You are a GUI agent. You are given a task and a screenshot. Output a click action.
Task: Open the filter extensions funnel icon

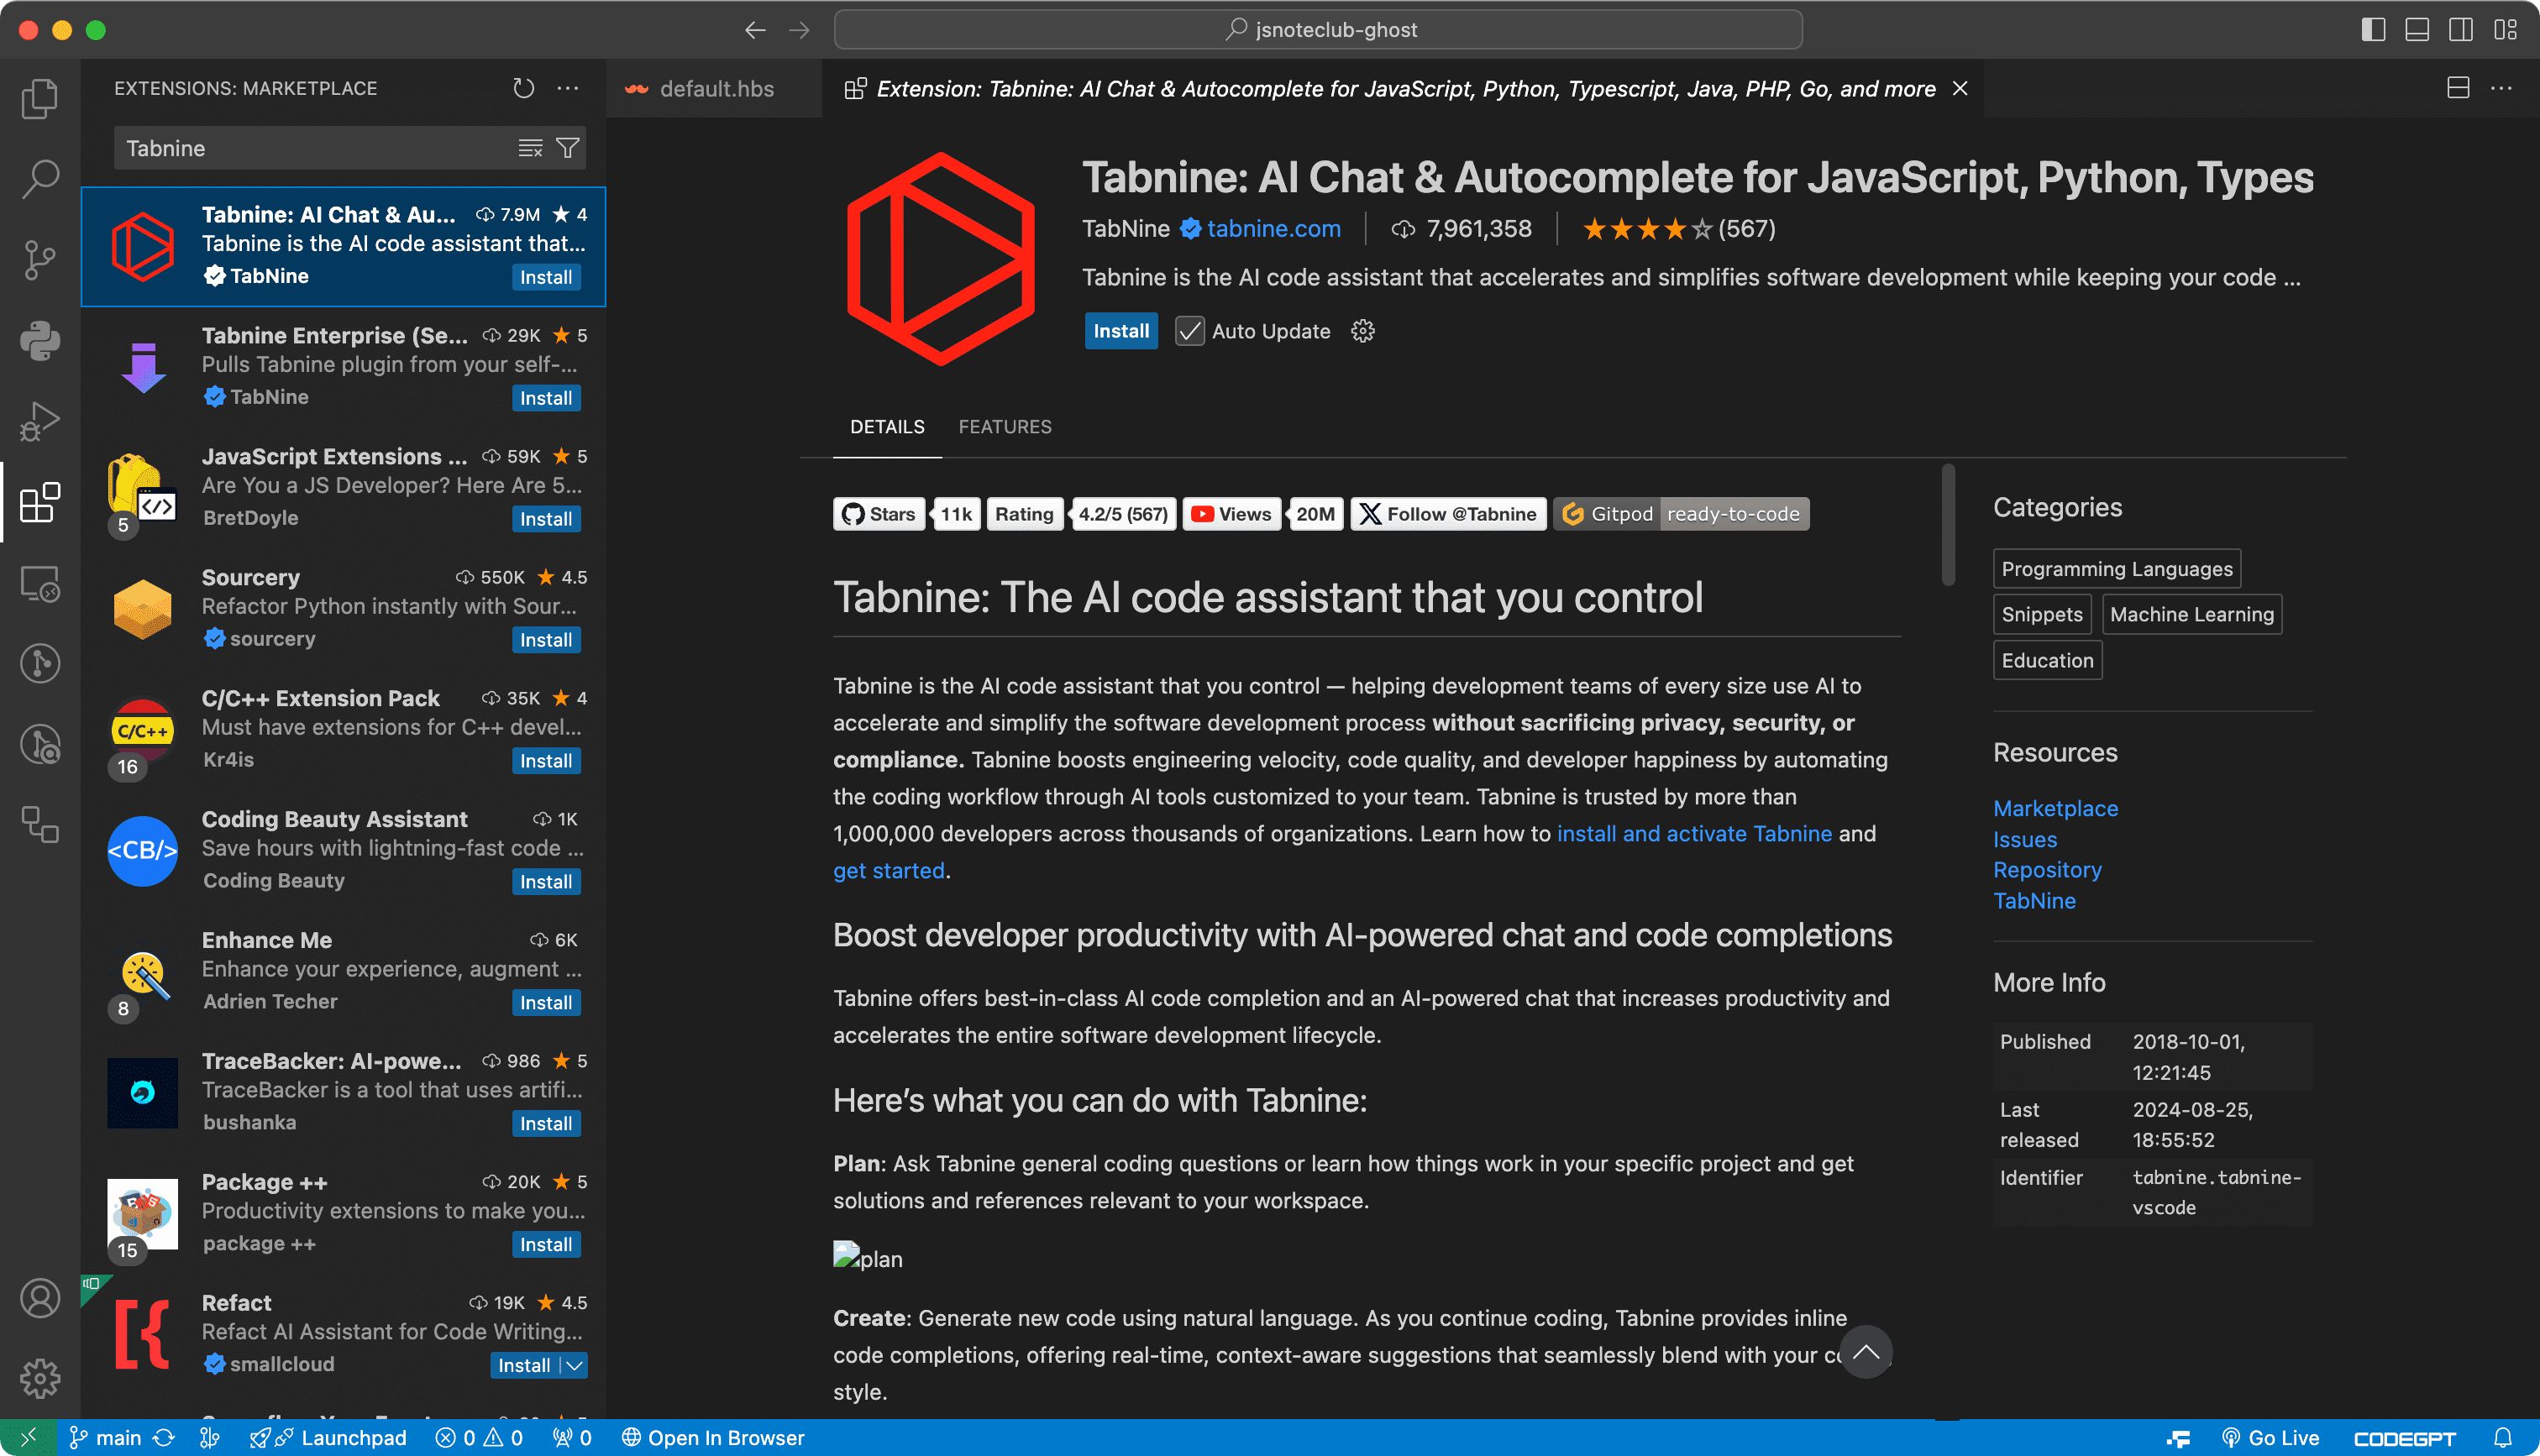point(568,148)
